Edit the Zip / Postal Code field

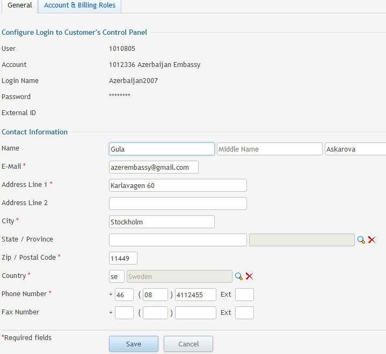[123, 258]
